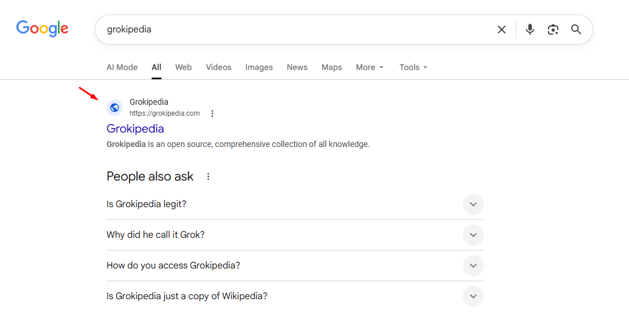
Task: Open the three-dot menu beside grokipedia.com URL
Action: [x=212, y=113]
